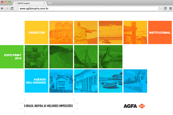Click the green coastline beach photo tile
The width and height of the screenshot is (173, 115).
61,57
